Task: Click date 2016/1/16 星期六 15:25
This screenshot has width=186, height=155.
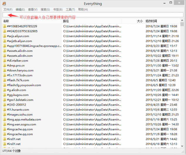Action: click(161, 120)
